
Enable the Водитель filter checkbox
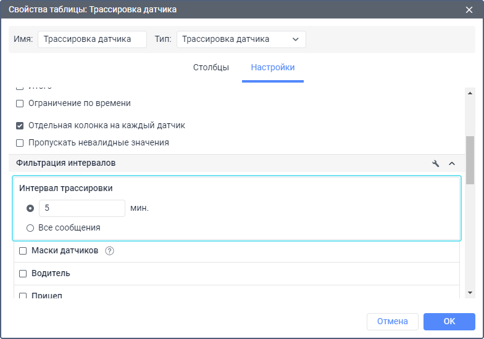click(x=23, y=274)
